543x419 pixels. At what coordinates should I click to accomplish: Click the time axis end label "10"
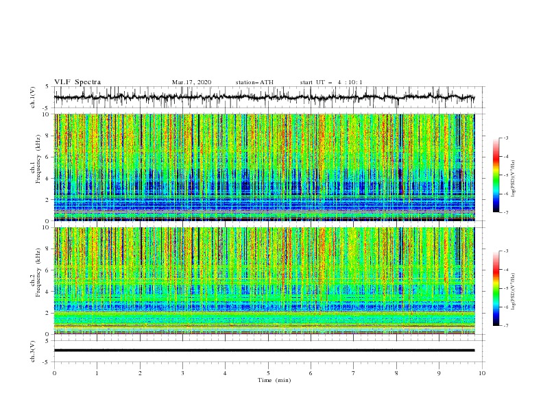tap(482, 373)
